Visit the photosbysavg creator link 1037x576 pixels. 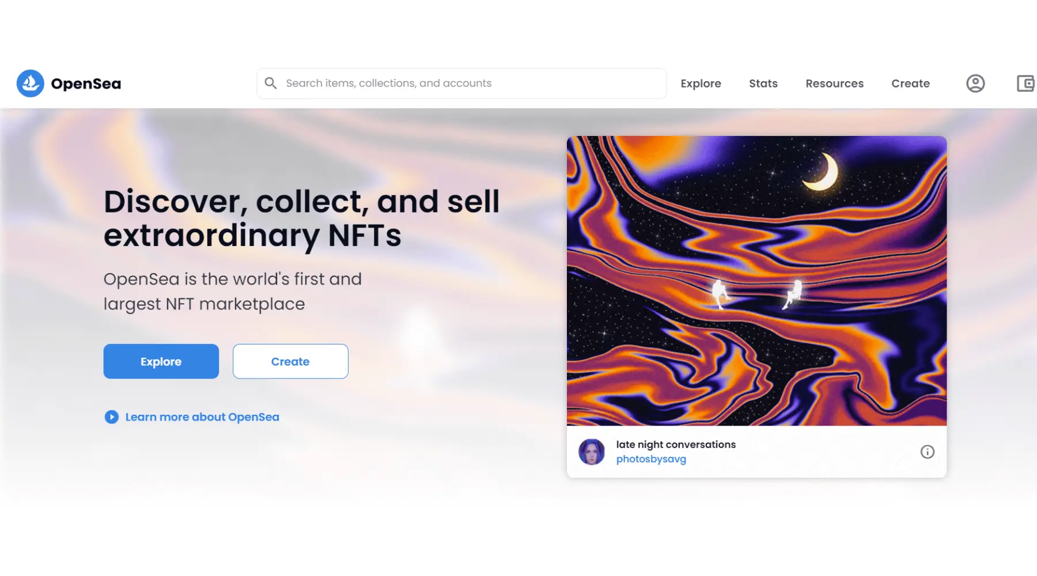pos(651,459)
